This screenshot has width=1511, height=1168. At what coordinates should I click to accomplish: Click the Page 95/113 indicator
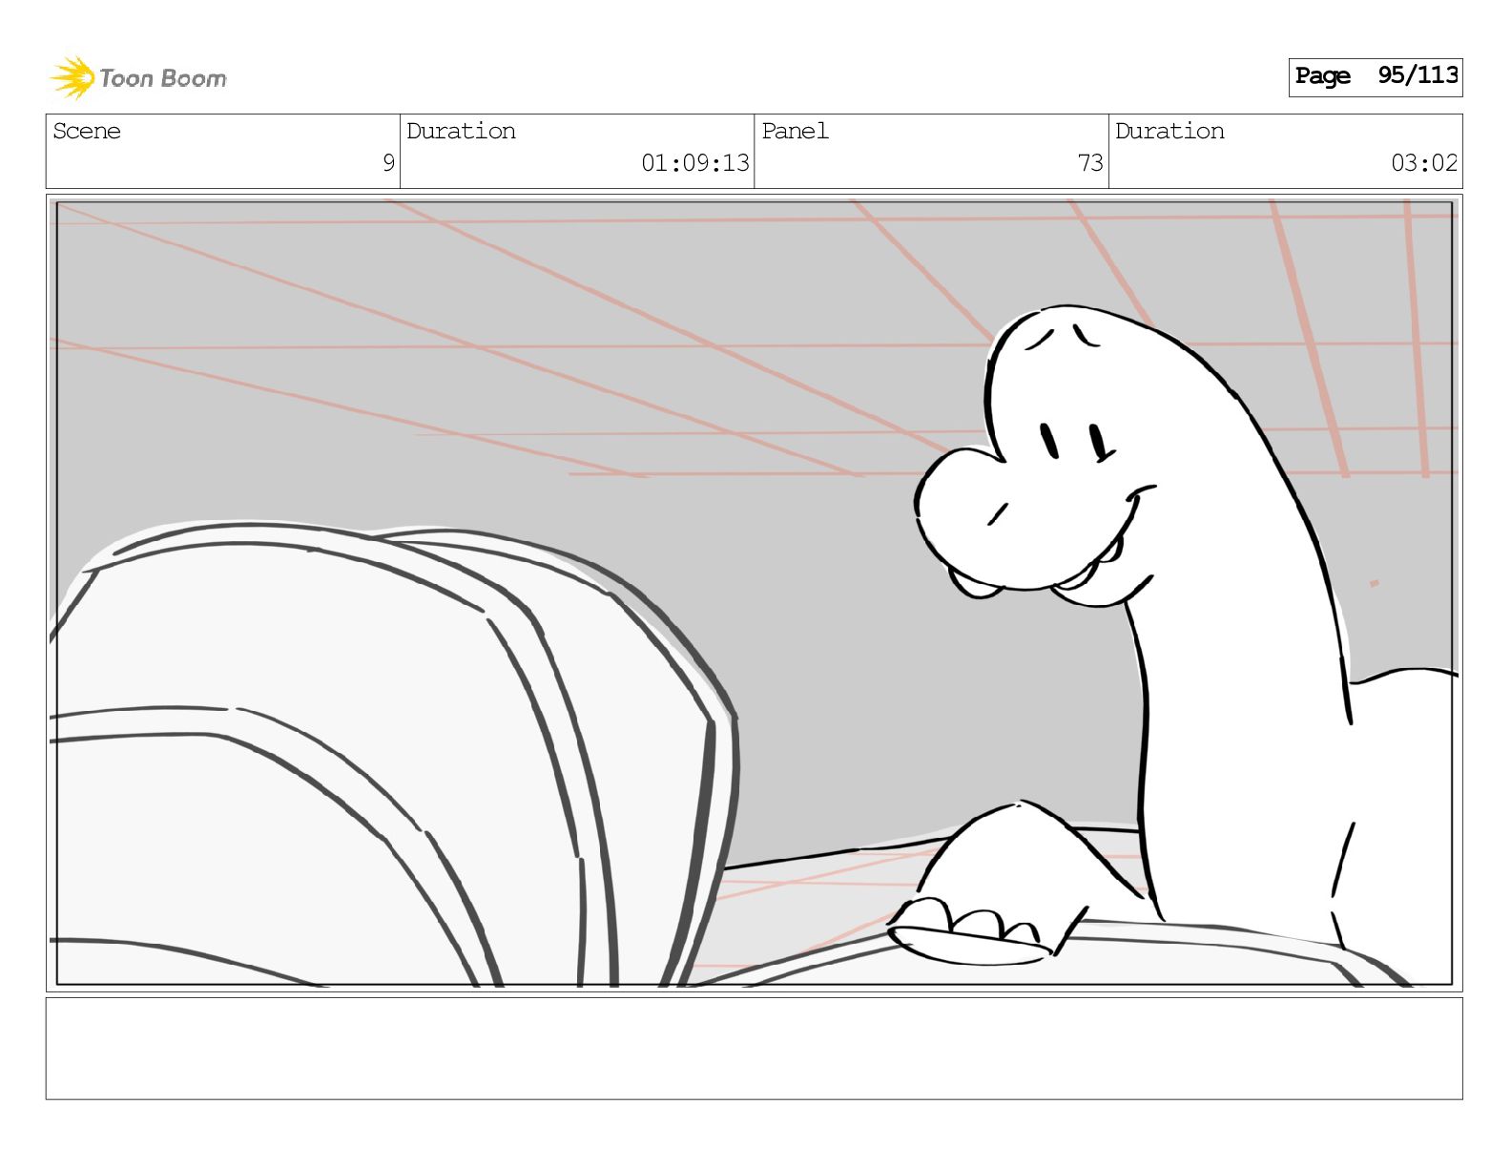1375,76
